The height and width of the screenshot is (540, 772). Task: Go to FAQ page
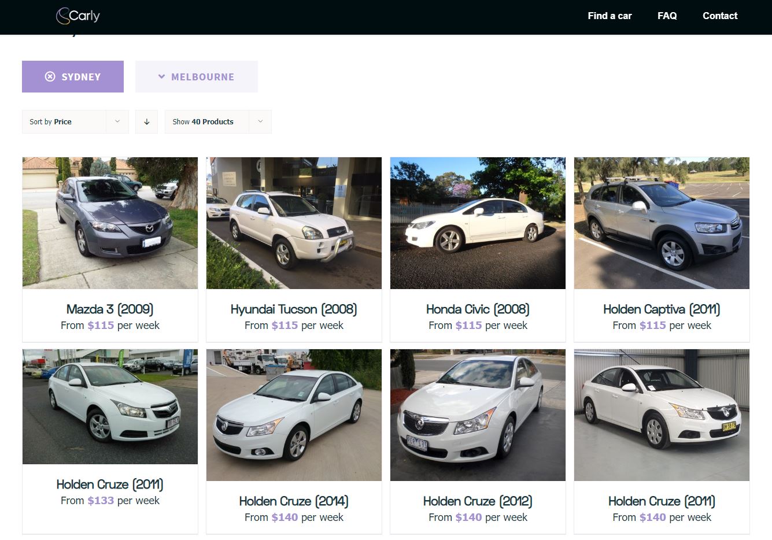(667, 16)
